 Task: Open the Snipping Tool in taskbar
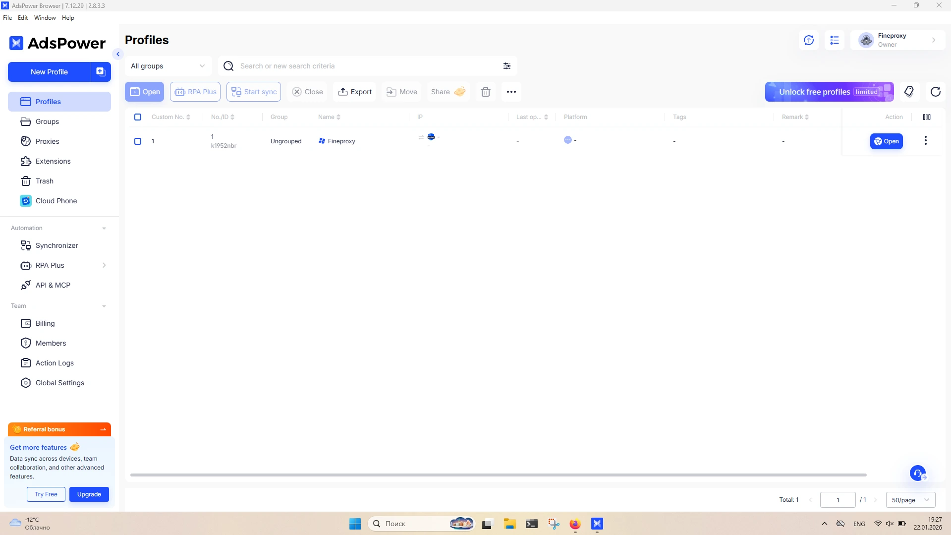(554, 524)
